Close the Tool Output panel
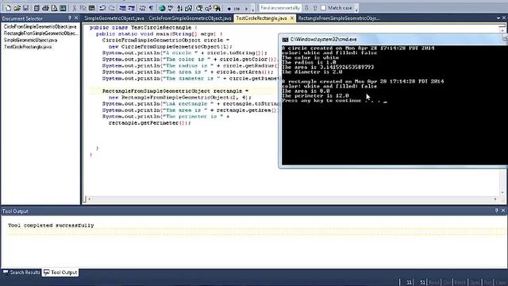Image resolution: width=508 pixels, height=286 pixels. click(503, 211)
